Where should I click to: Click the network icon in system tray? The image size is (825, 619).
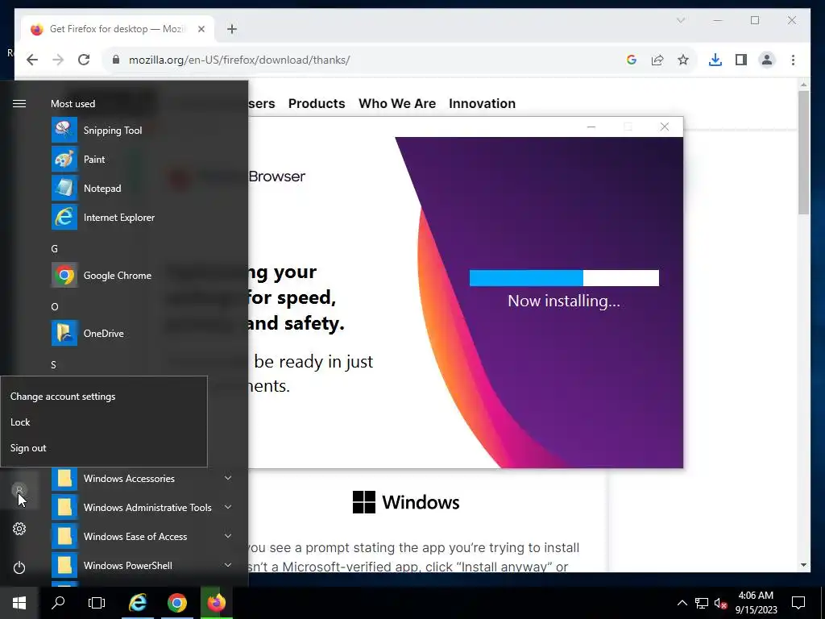point(702,603)
